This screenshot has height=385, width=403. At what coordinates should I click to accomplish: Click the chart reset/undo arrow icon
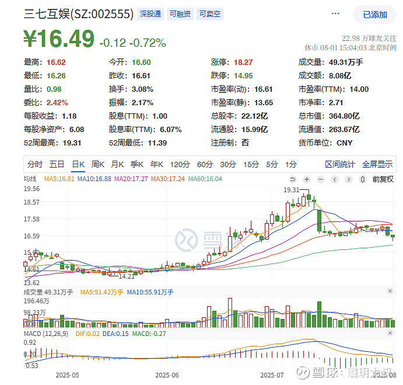pos(293,179)
